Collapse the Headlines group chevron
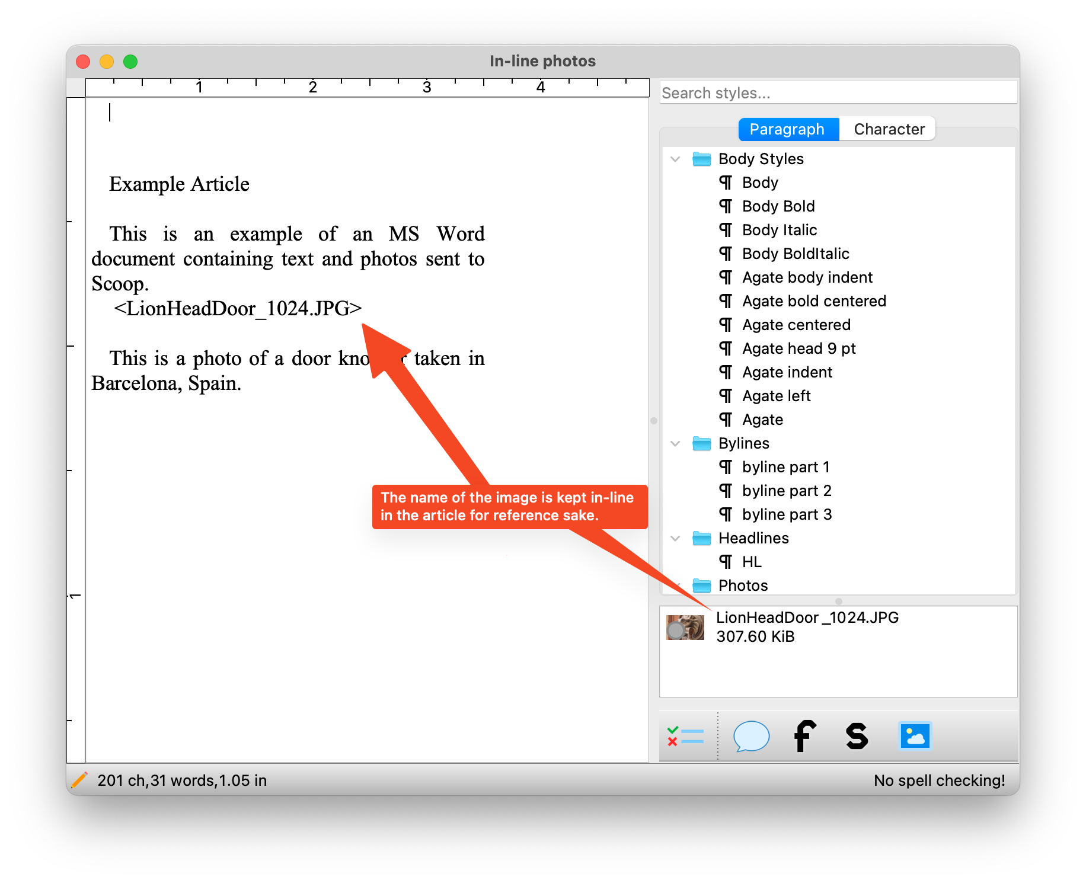The height and width of the screenshot is (883, 1086). pos(675,538)
